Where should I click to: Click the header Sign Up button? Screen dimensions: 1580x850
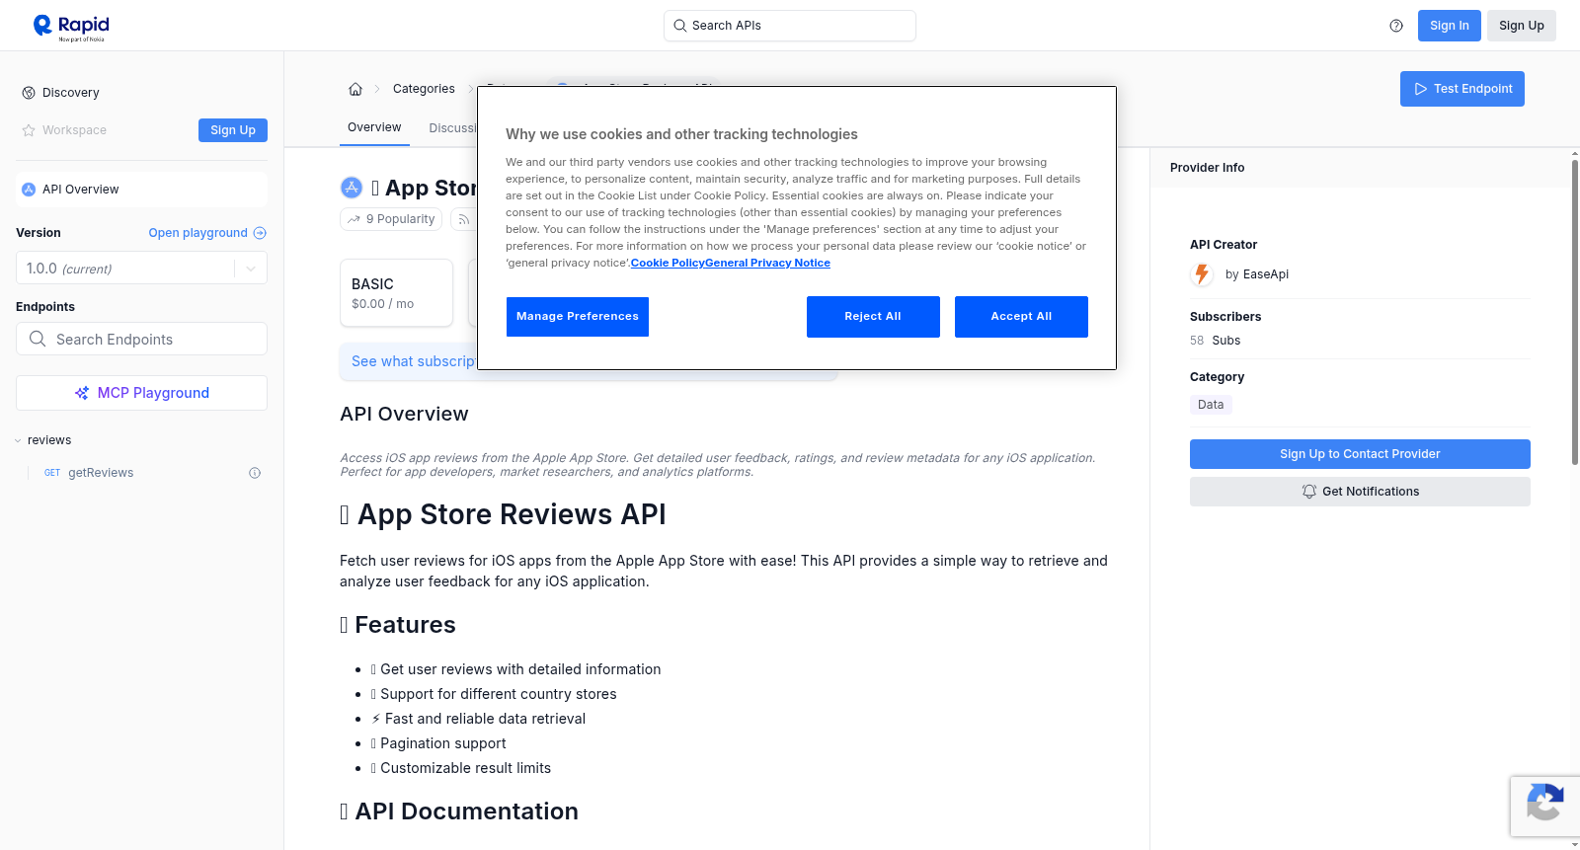click(x=1521, y=26)
